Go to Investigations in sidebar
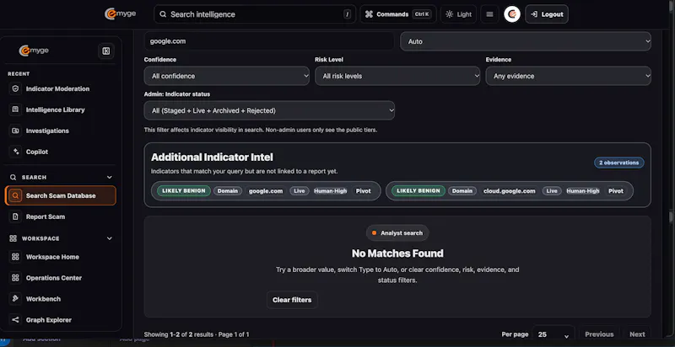The height and width of the screenshot is (347, 675). [60, 131]
